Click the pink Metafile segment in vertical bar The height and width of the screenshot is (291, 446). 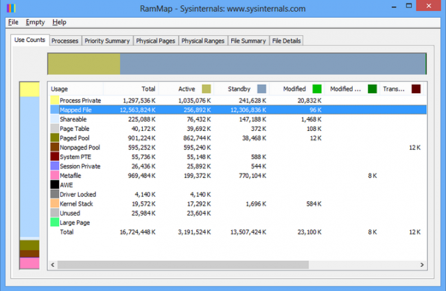(30, 263)
